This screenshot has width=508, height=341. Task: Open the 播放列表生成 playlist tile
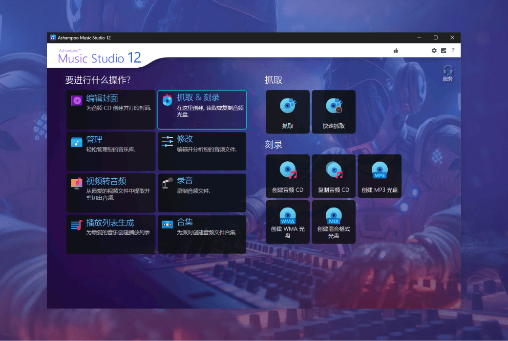pyautogui.click(x=111, y=234)
